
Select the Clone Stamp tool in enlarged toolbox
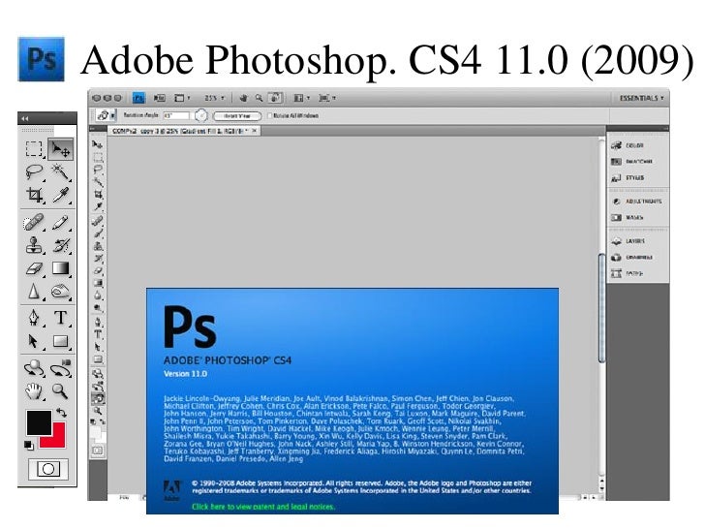point(34,245)
